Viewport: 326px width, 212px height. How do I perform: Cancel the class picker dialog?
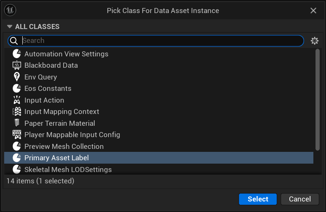click(x=299, y=199)
